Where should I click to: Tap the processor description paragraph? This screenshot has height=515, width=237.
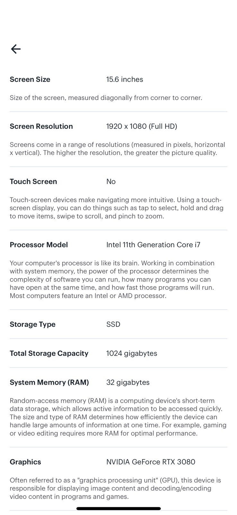coord(112,279)
